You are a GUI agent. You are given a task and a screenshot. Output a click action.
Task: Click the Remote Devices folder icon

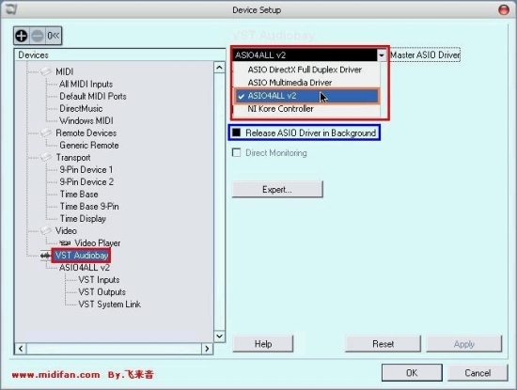point(46,133)
